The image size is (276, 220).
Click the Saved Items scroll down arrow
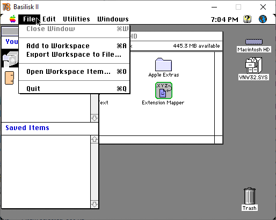tap(95, 204)
